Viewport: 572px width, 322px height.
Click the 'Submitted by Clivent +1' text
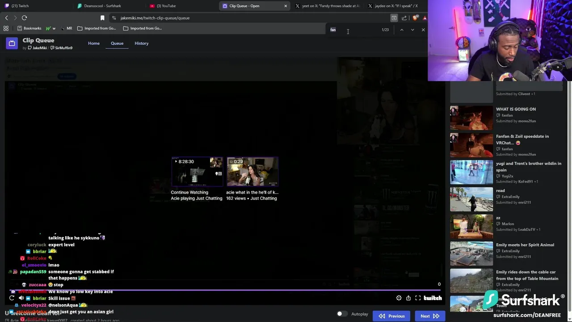(516, 94)
